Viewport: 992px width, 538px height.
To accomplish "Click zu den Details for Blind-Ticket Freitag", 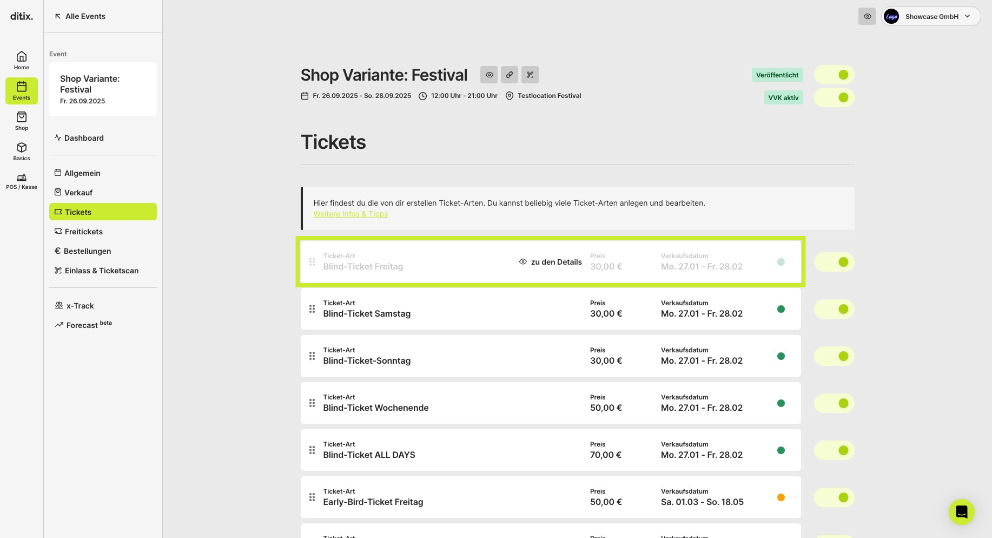I will [551, 262].
